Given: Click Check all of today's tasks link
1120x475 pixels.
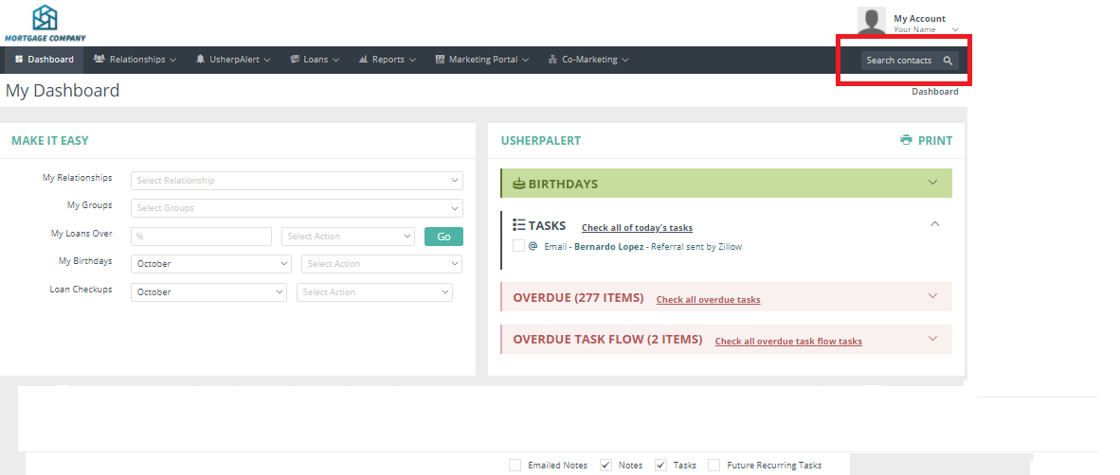Looking at the screenshot, I should [x=637, y=228].
